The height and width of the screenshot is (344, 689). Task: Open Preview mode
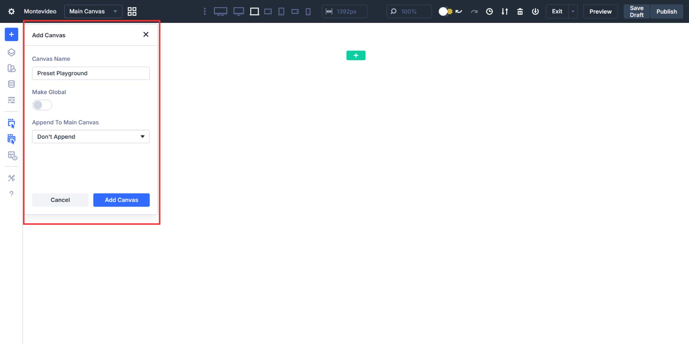coord(600,11)
